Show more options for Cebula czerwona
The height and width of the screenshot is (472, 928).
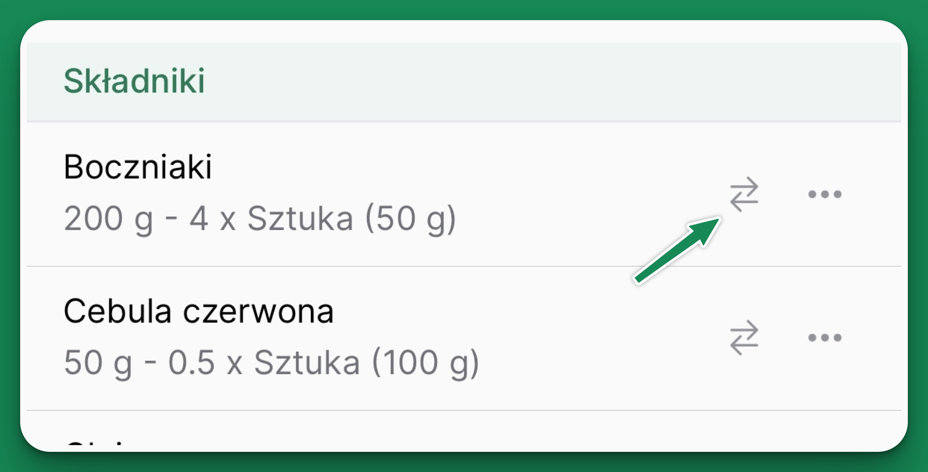tap(825, 338)
